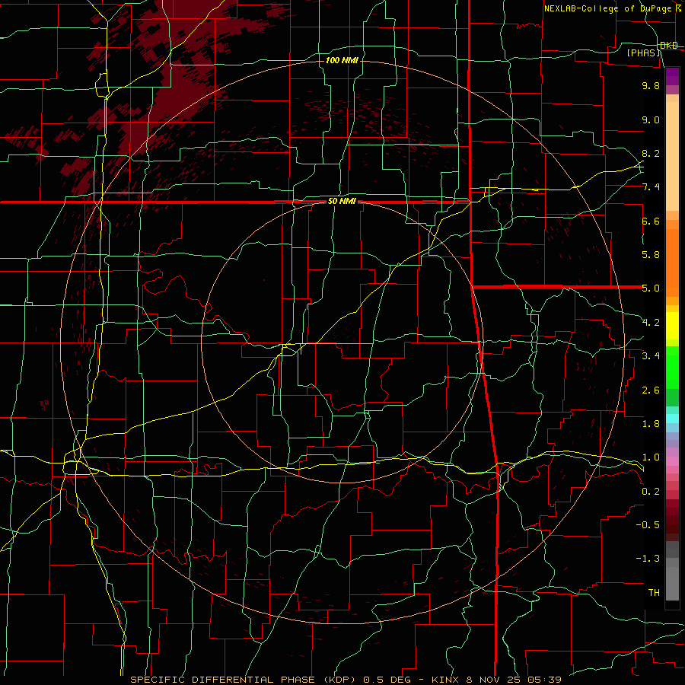Click the 1.0 value on color scale
The height and width of the screenshot is (685, 685).
tap(651, 457)
